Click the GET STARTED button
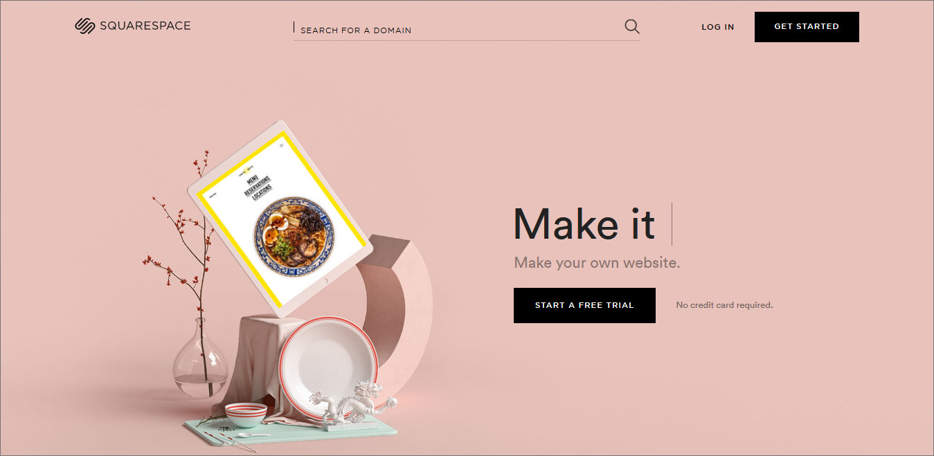The width and height of the screenshot is (934, 456). click(x=807, y=27)
